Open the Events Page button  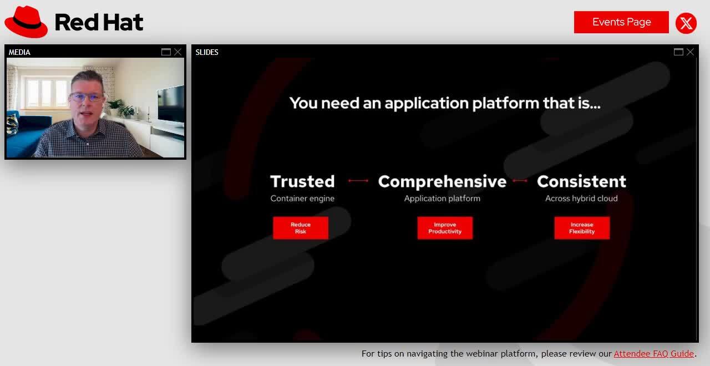point(621,22)
